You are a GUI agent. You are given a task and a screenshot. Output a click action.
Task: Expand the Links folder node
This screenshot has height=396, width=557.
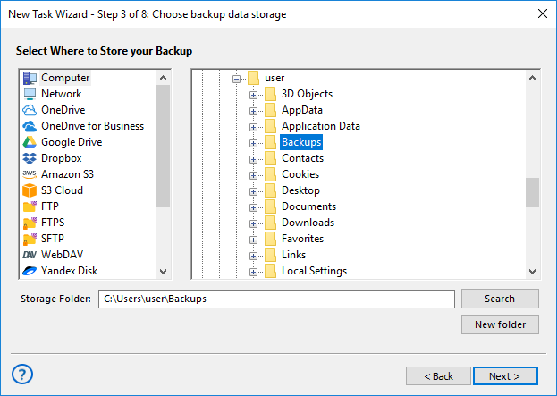point(253,256)
